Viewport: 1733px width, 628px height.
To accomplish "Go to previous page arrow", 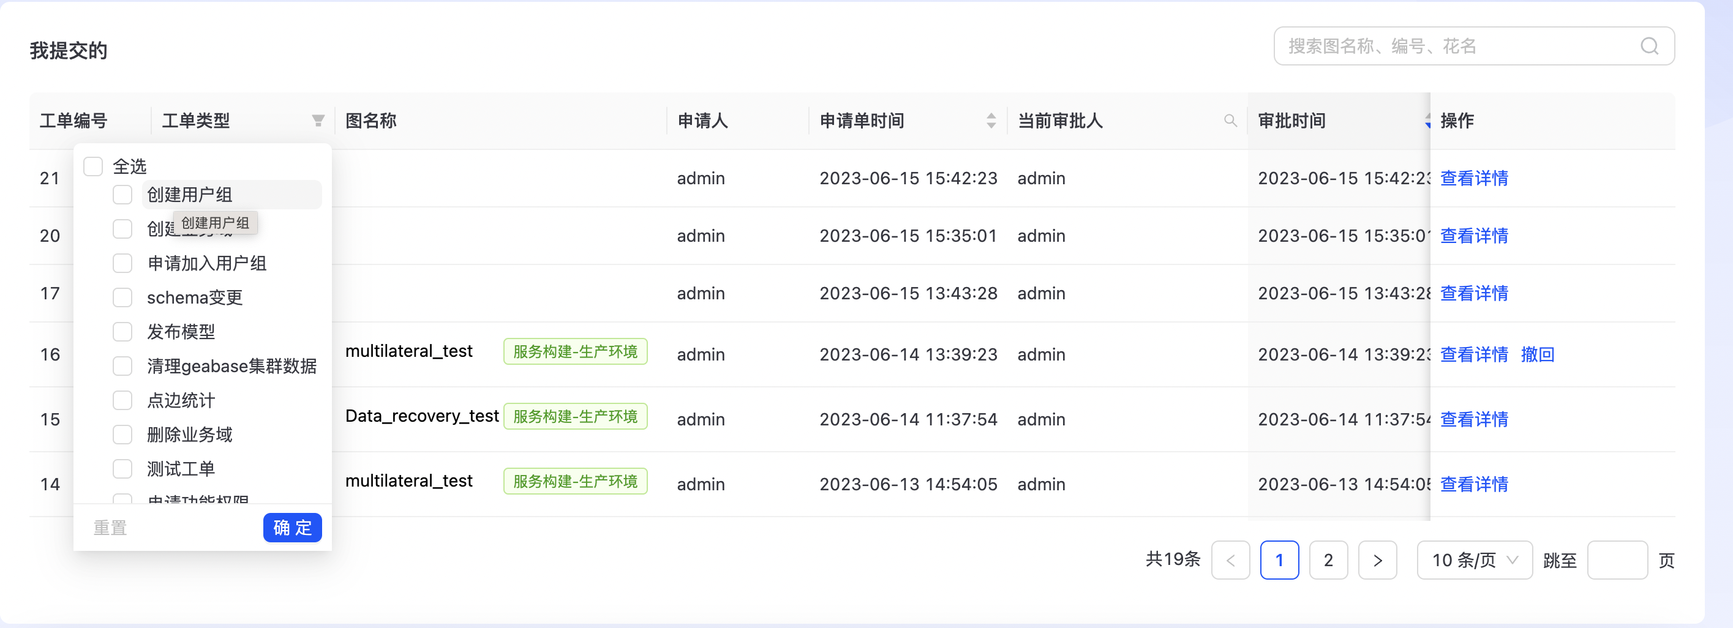I will coord(1230,560).
